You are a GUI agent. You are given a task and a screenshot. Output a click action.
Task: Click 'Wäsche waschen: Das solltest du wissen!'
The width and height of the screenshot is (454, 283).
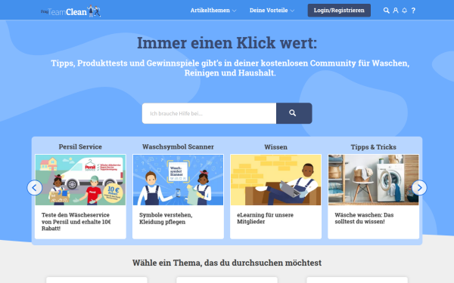pyautogui.click(x=364, y=218)
